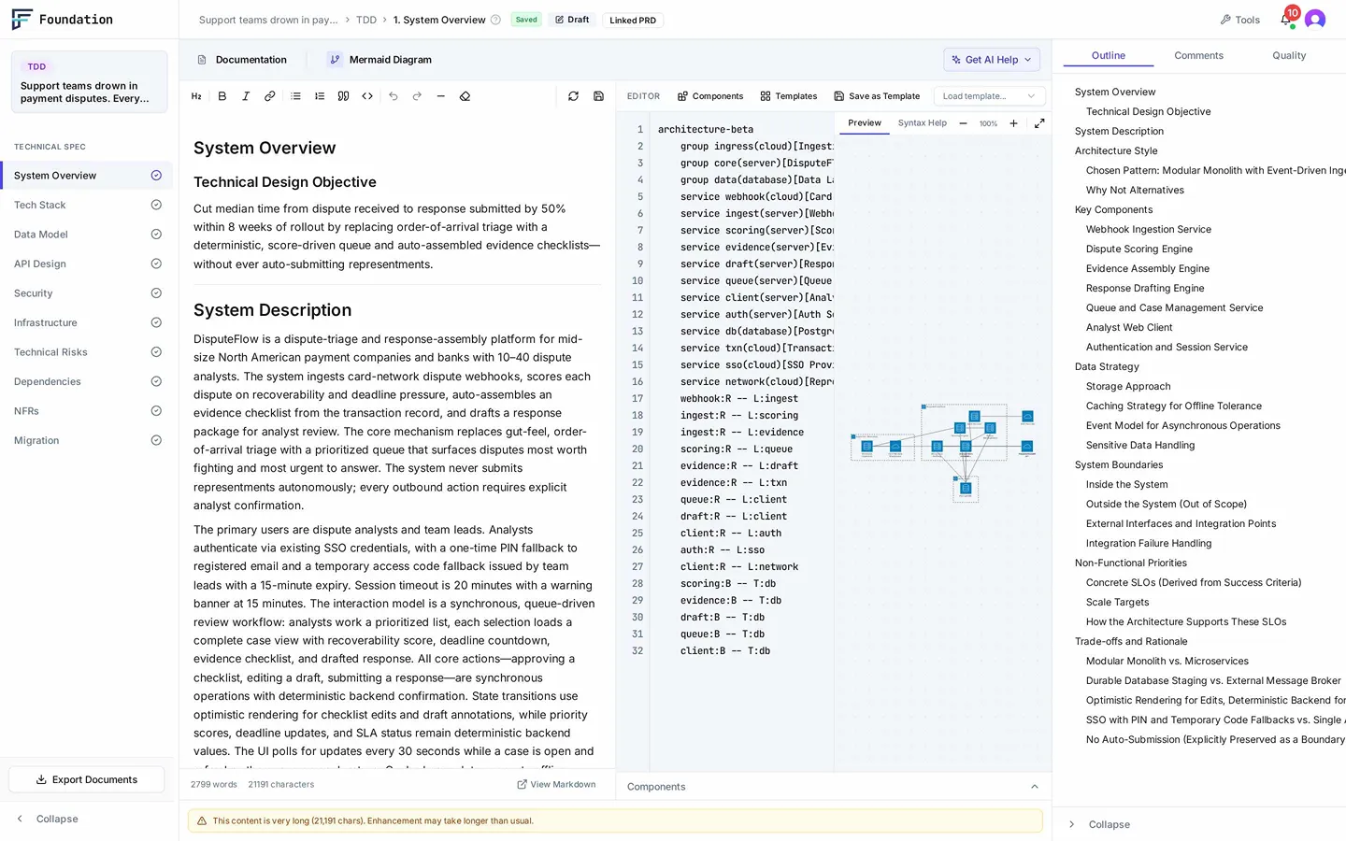Toggle completion check for Infrastructure
The height and width of the screenshot is (841, 1346).
(x=156, y=322)
